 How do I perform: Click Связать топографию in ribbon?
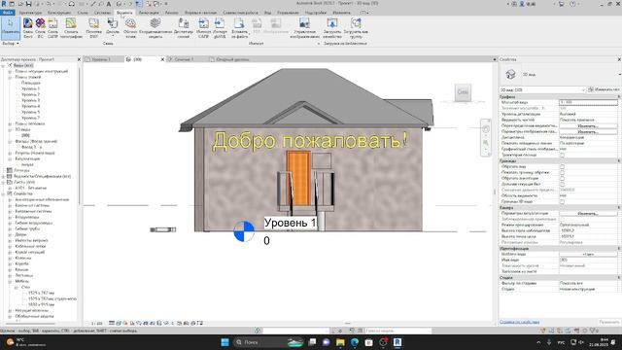coord(71,28)
